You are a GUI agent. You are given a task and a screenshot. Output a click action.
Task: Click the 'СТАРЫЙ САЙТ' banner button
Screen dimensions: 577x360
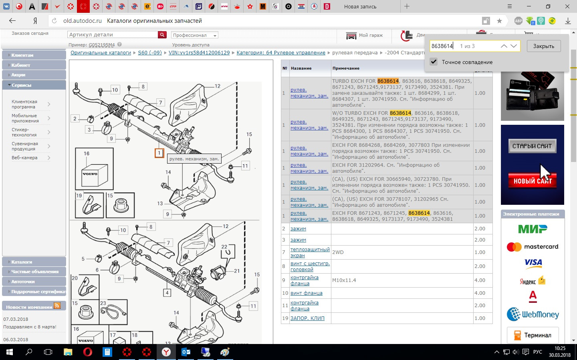532,146
